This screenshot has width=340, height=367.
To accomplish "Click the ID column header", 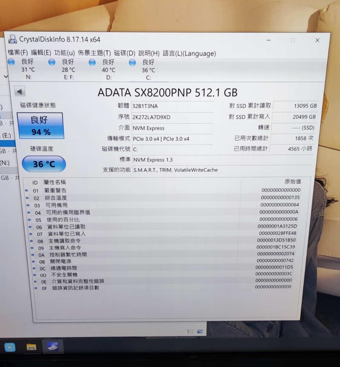I will tap(35, 183).
